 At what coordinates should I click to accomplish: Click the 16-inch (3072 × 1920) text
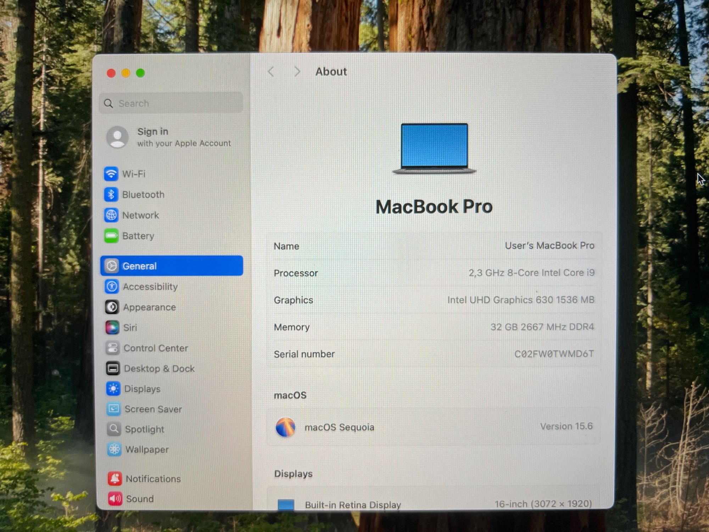tap(543, 504)
